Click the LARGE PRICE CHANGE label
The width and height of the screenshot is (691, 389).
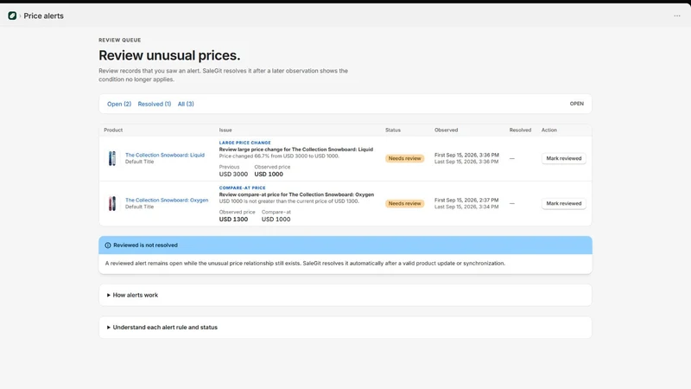245,143
